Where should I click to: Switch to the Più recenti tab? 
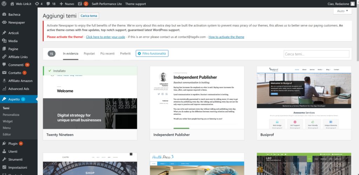point(107,54)
